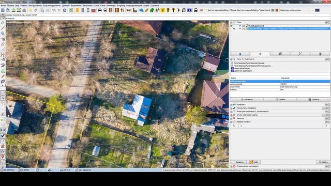Viewport: 331px width, 186px height.
Task: Click the Создать button at bottom
Action: point(238,162)
